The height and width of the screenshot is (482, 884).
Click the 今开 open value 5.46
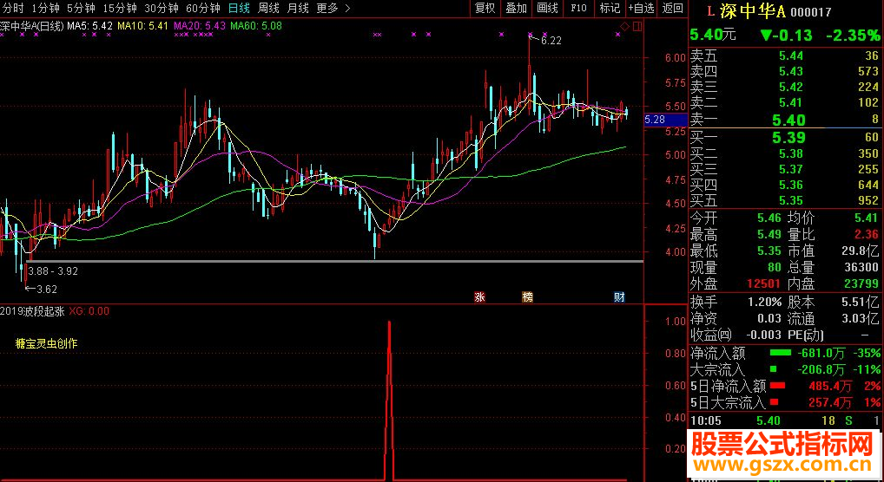(x=769, y=218)
